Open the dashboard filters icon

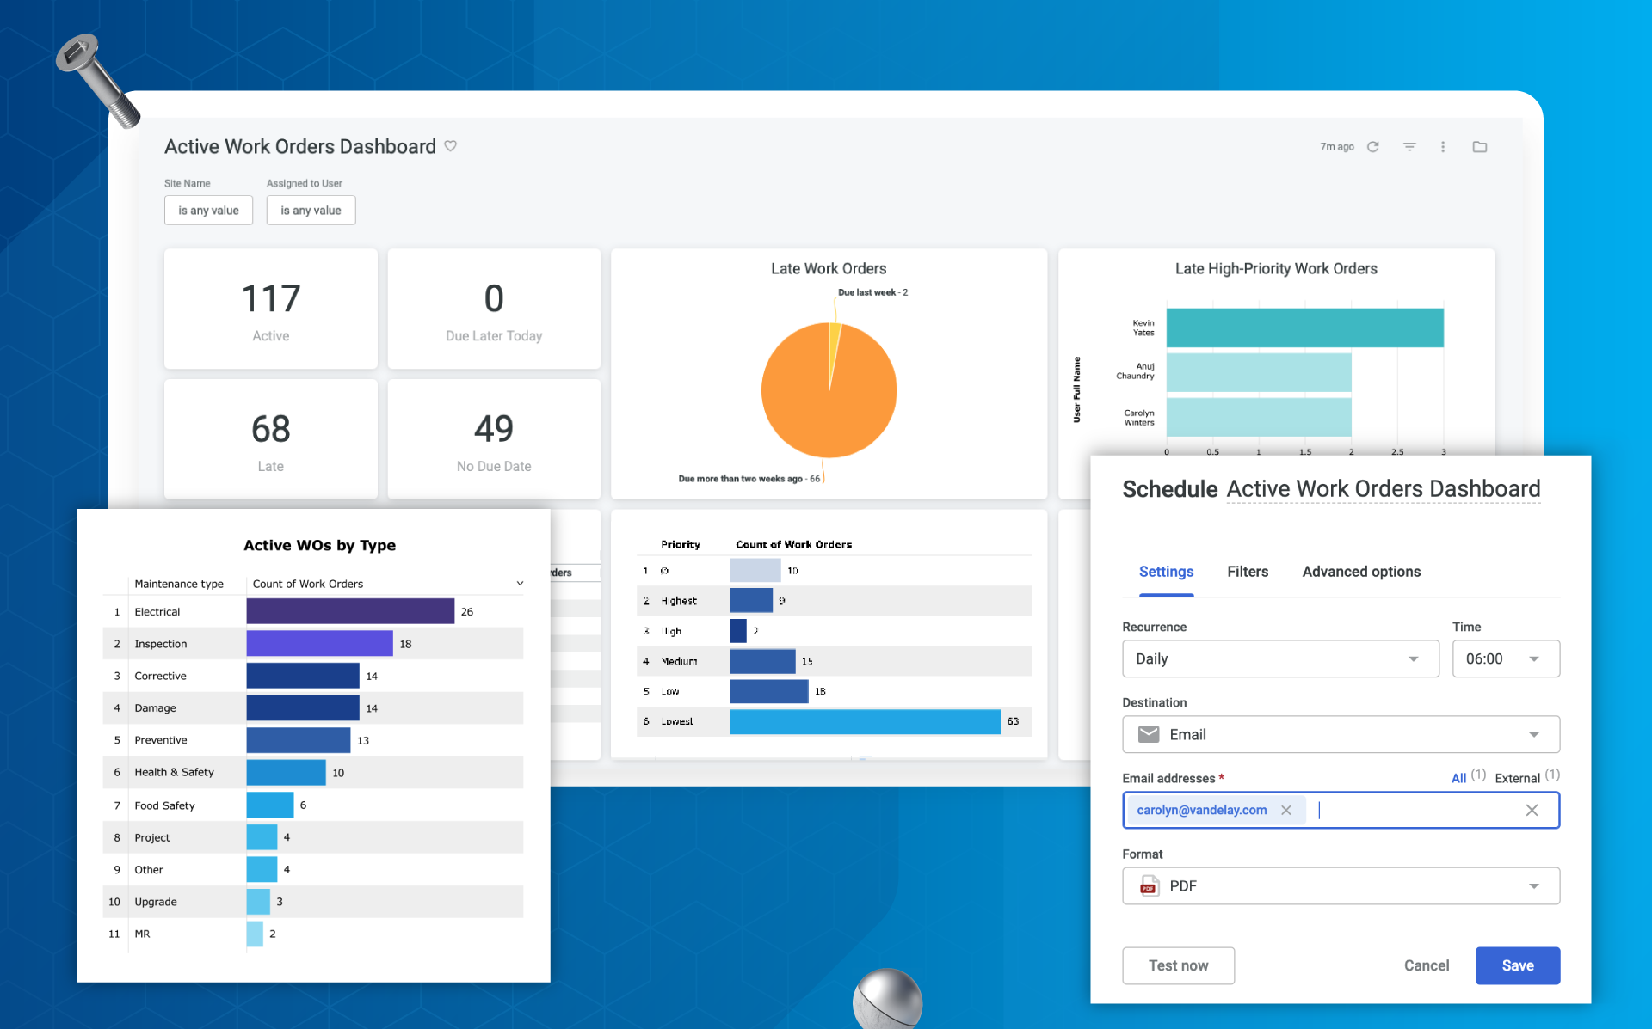[x=1409, y=147]
